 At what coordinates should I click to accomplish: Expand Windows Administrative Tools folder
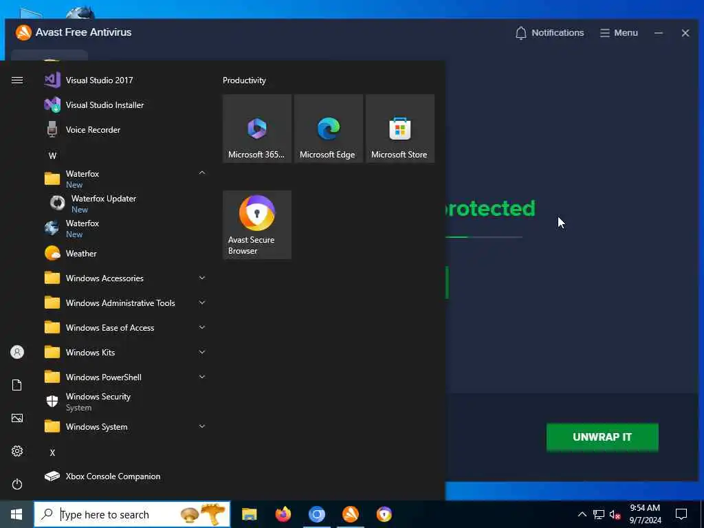[x=202, y=303]
